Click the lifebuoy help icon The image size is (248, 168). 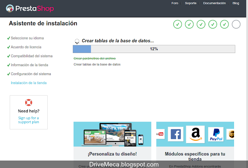point(29,103)
